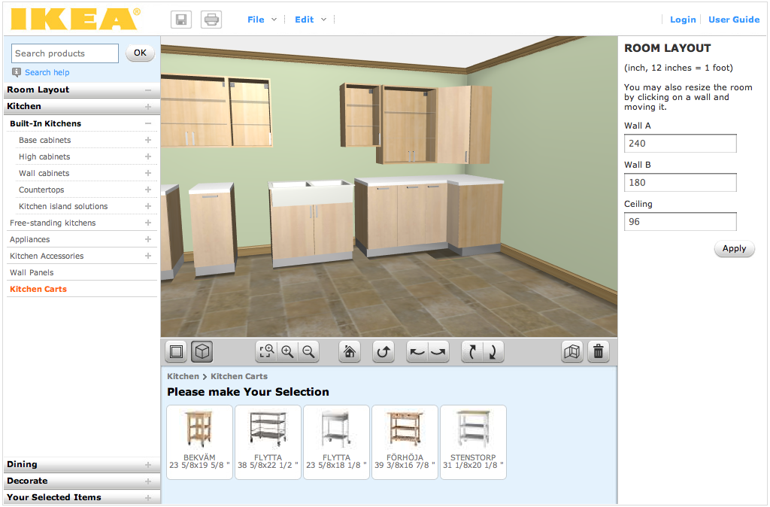Click the farmhouse sink cabinet in 3D view
Image resolution: width=770 pixels, height=507 pixels.
[311, 223]
